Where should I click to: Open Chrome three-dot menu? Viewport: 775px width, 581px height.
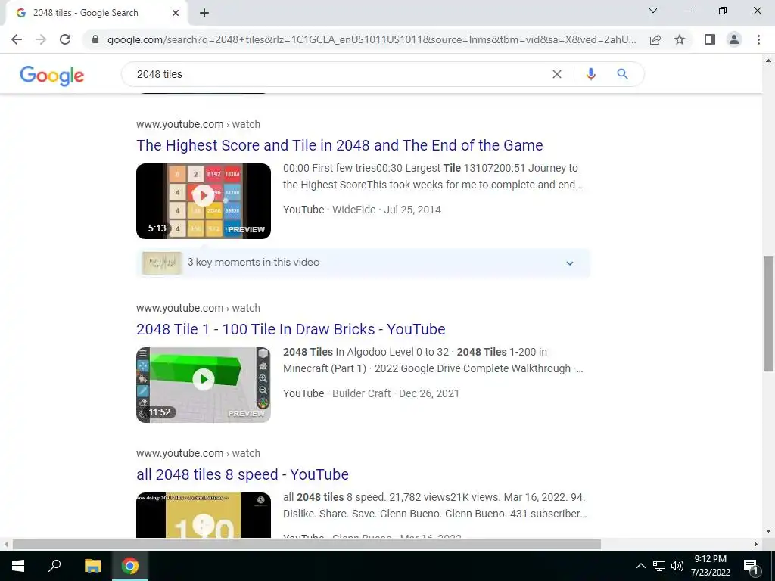coord(758,39)
